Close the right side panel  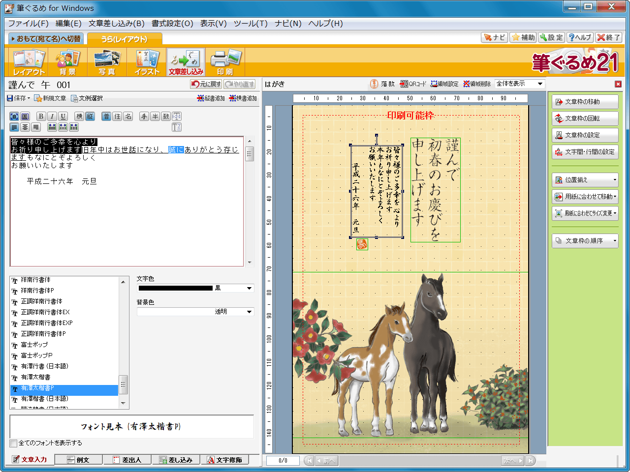pyautogui.click(x=618, y=84)
